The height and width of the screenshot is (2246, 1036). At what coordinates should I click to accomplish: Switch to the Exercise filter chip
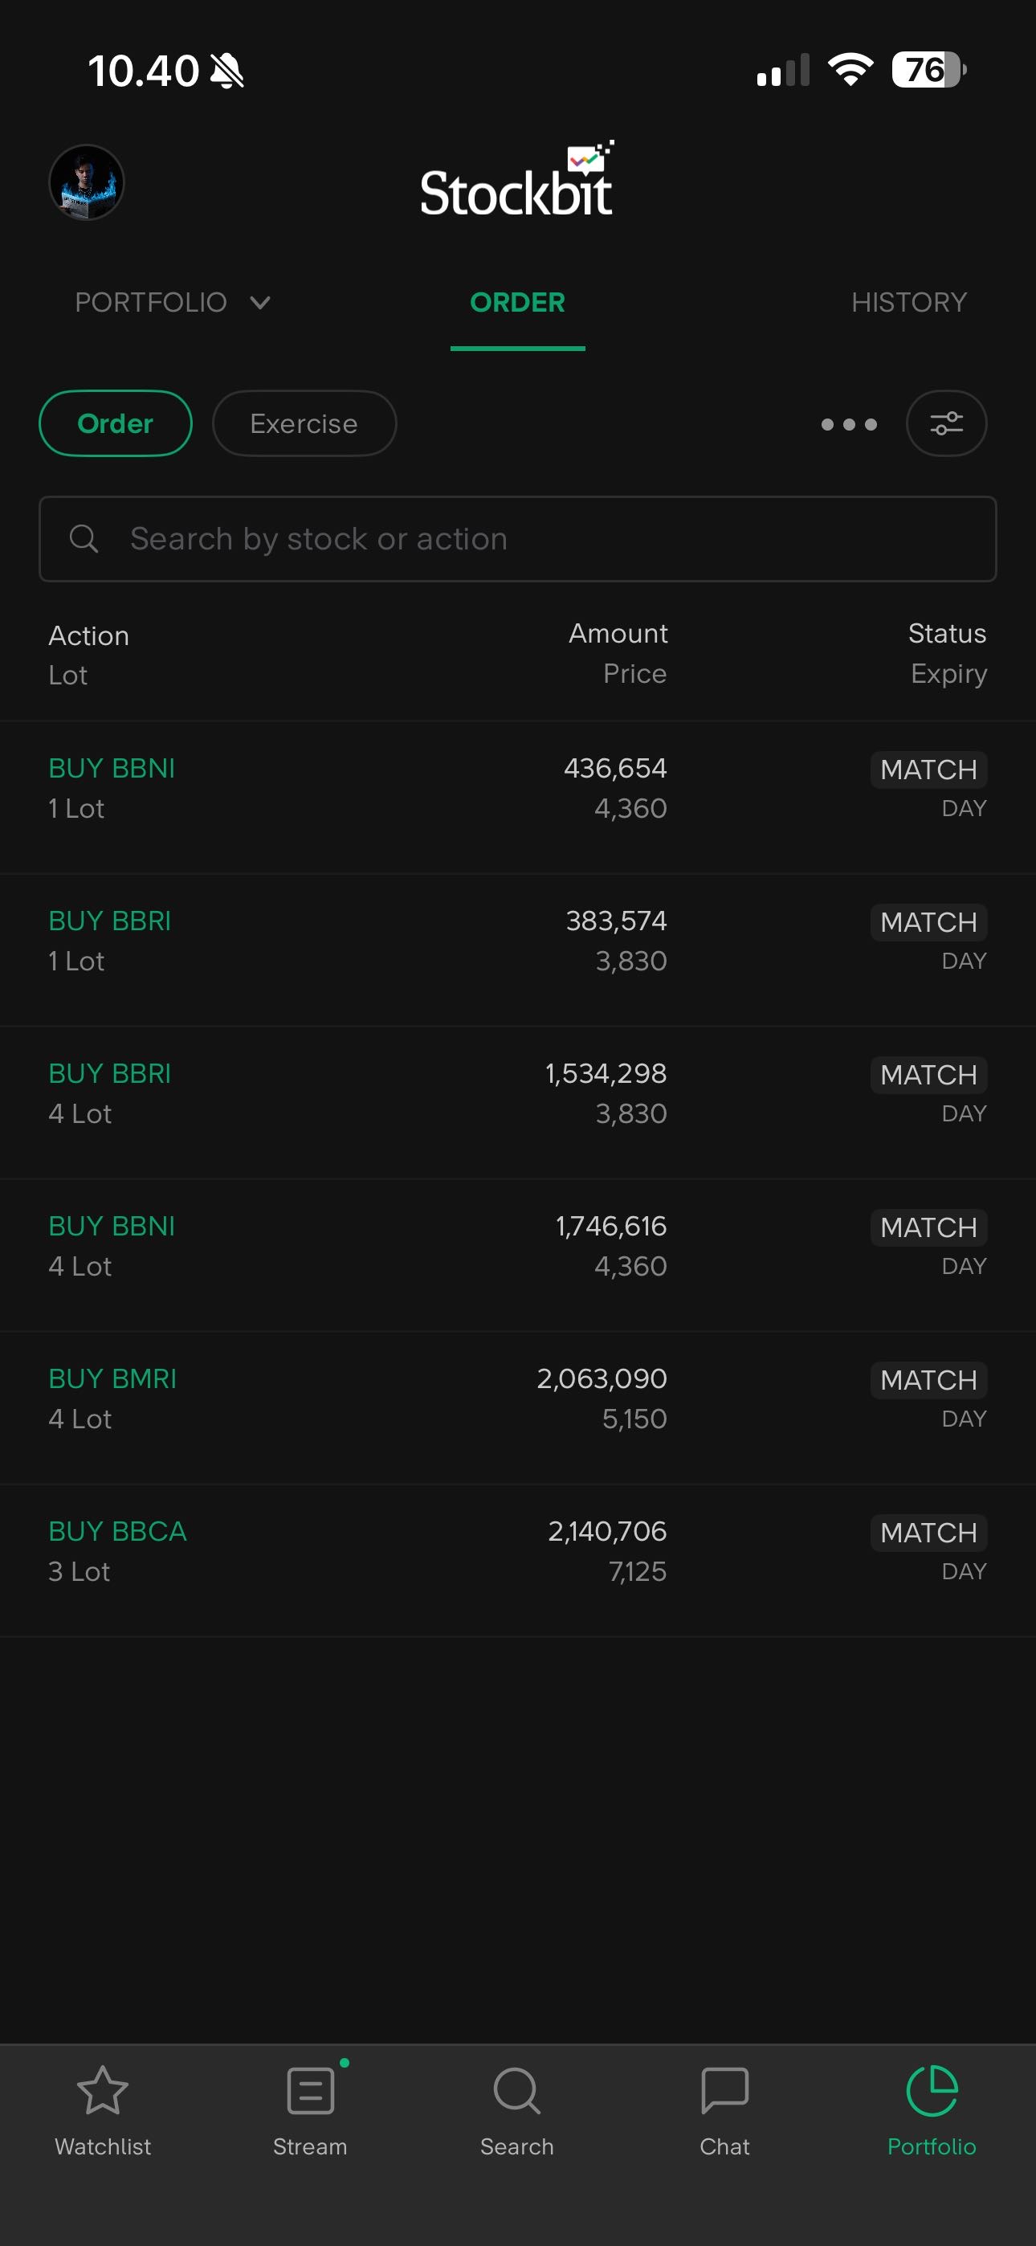tap(304, 424)
